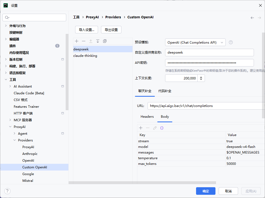The height and width of the screenshot is (198, 265).
Task: Open Google provider settings
Action: [28, 174]
